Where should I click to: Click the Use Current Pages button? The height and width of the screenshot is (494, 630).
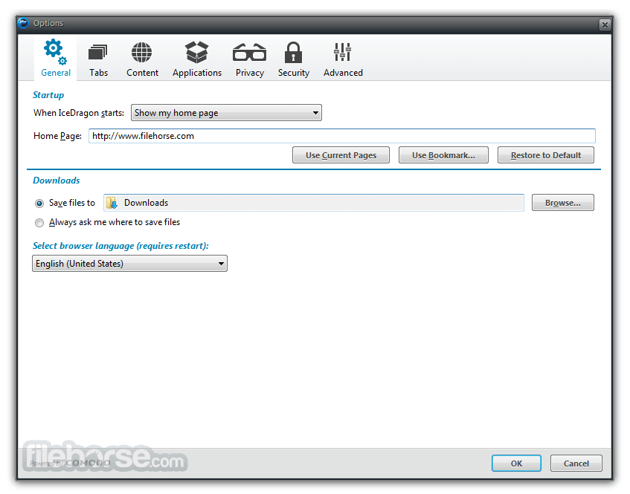click(x=341, y=155)
